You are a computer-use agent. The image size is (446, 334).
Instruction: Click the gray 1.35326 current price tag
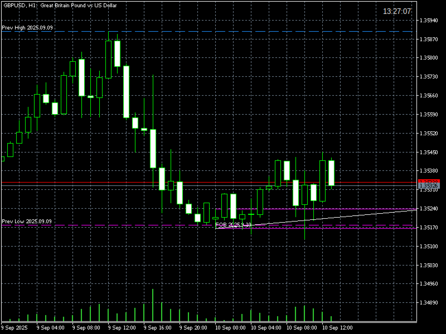(x=429, y=186)
